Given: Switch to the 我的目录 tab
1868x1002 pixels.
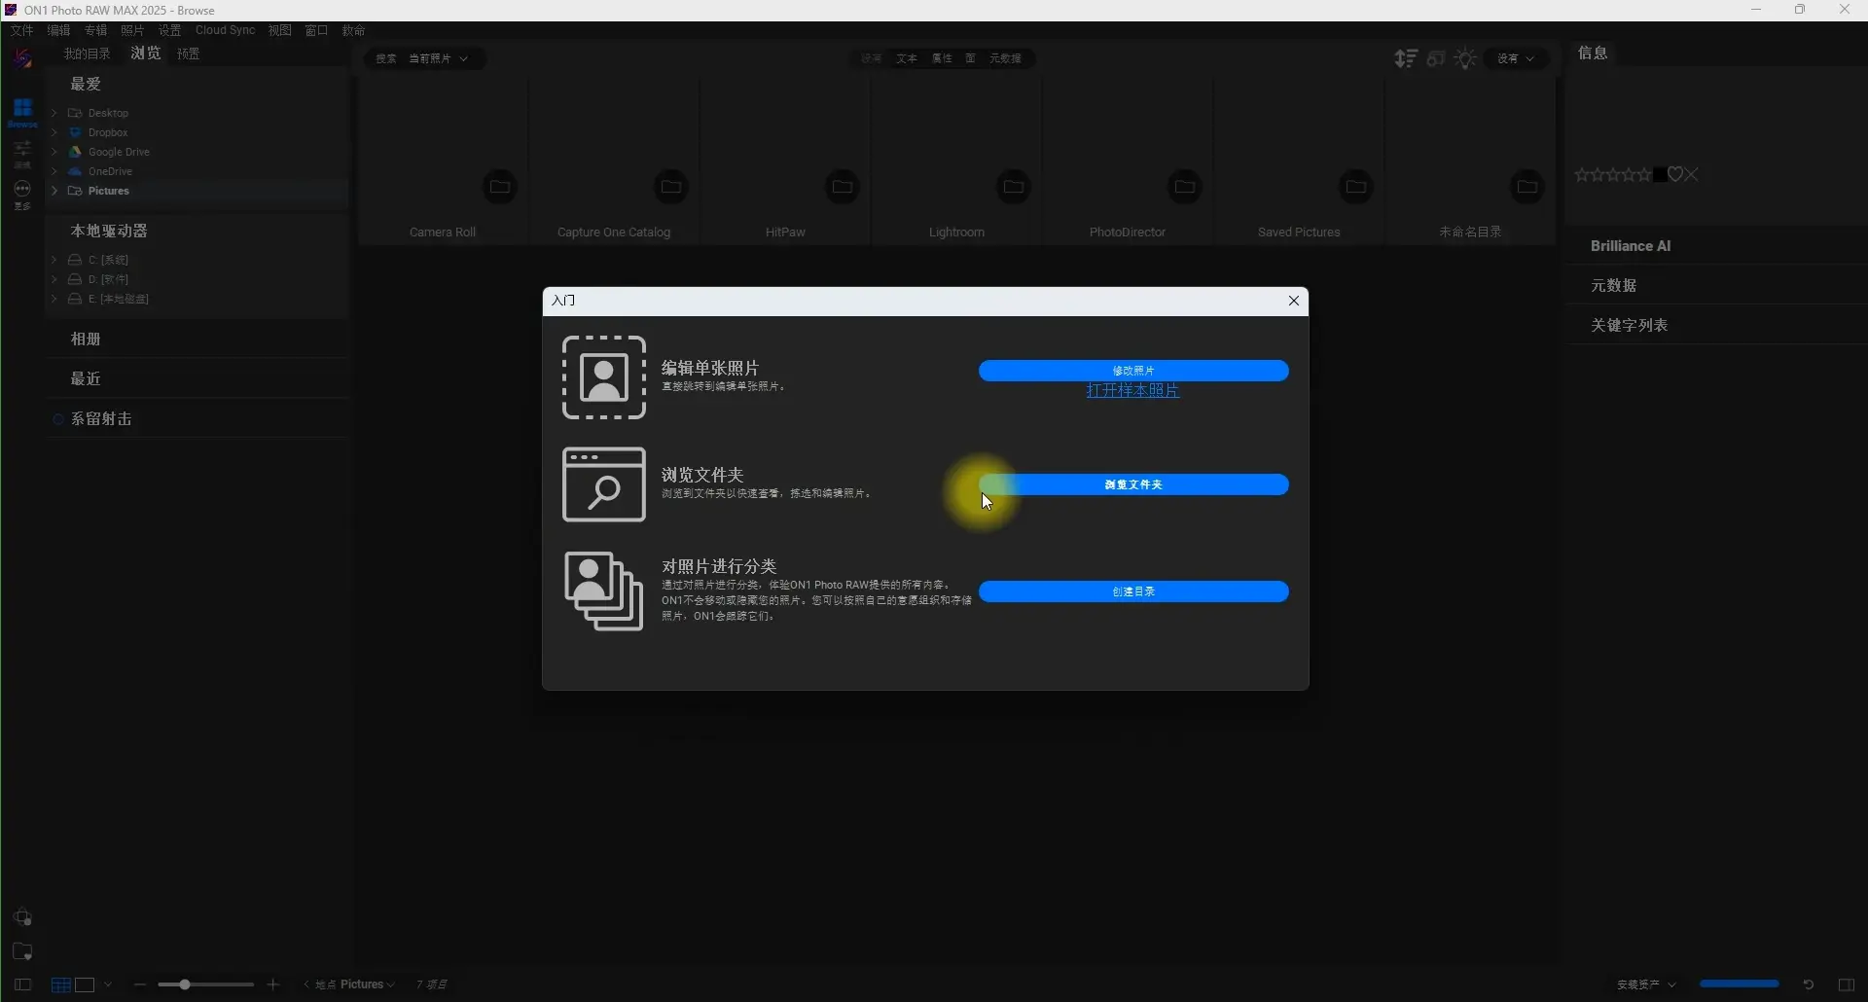Looking at the screenshot, I should click(x=87, y=54).
